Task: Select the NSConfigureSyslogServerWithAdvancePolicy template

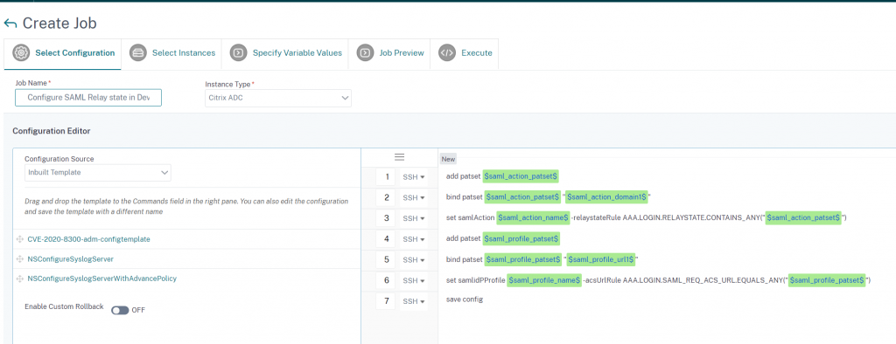Action: click(101, 279)
